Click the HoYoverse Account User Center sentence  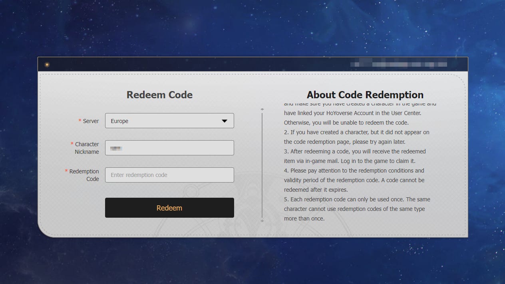352,113
